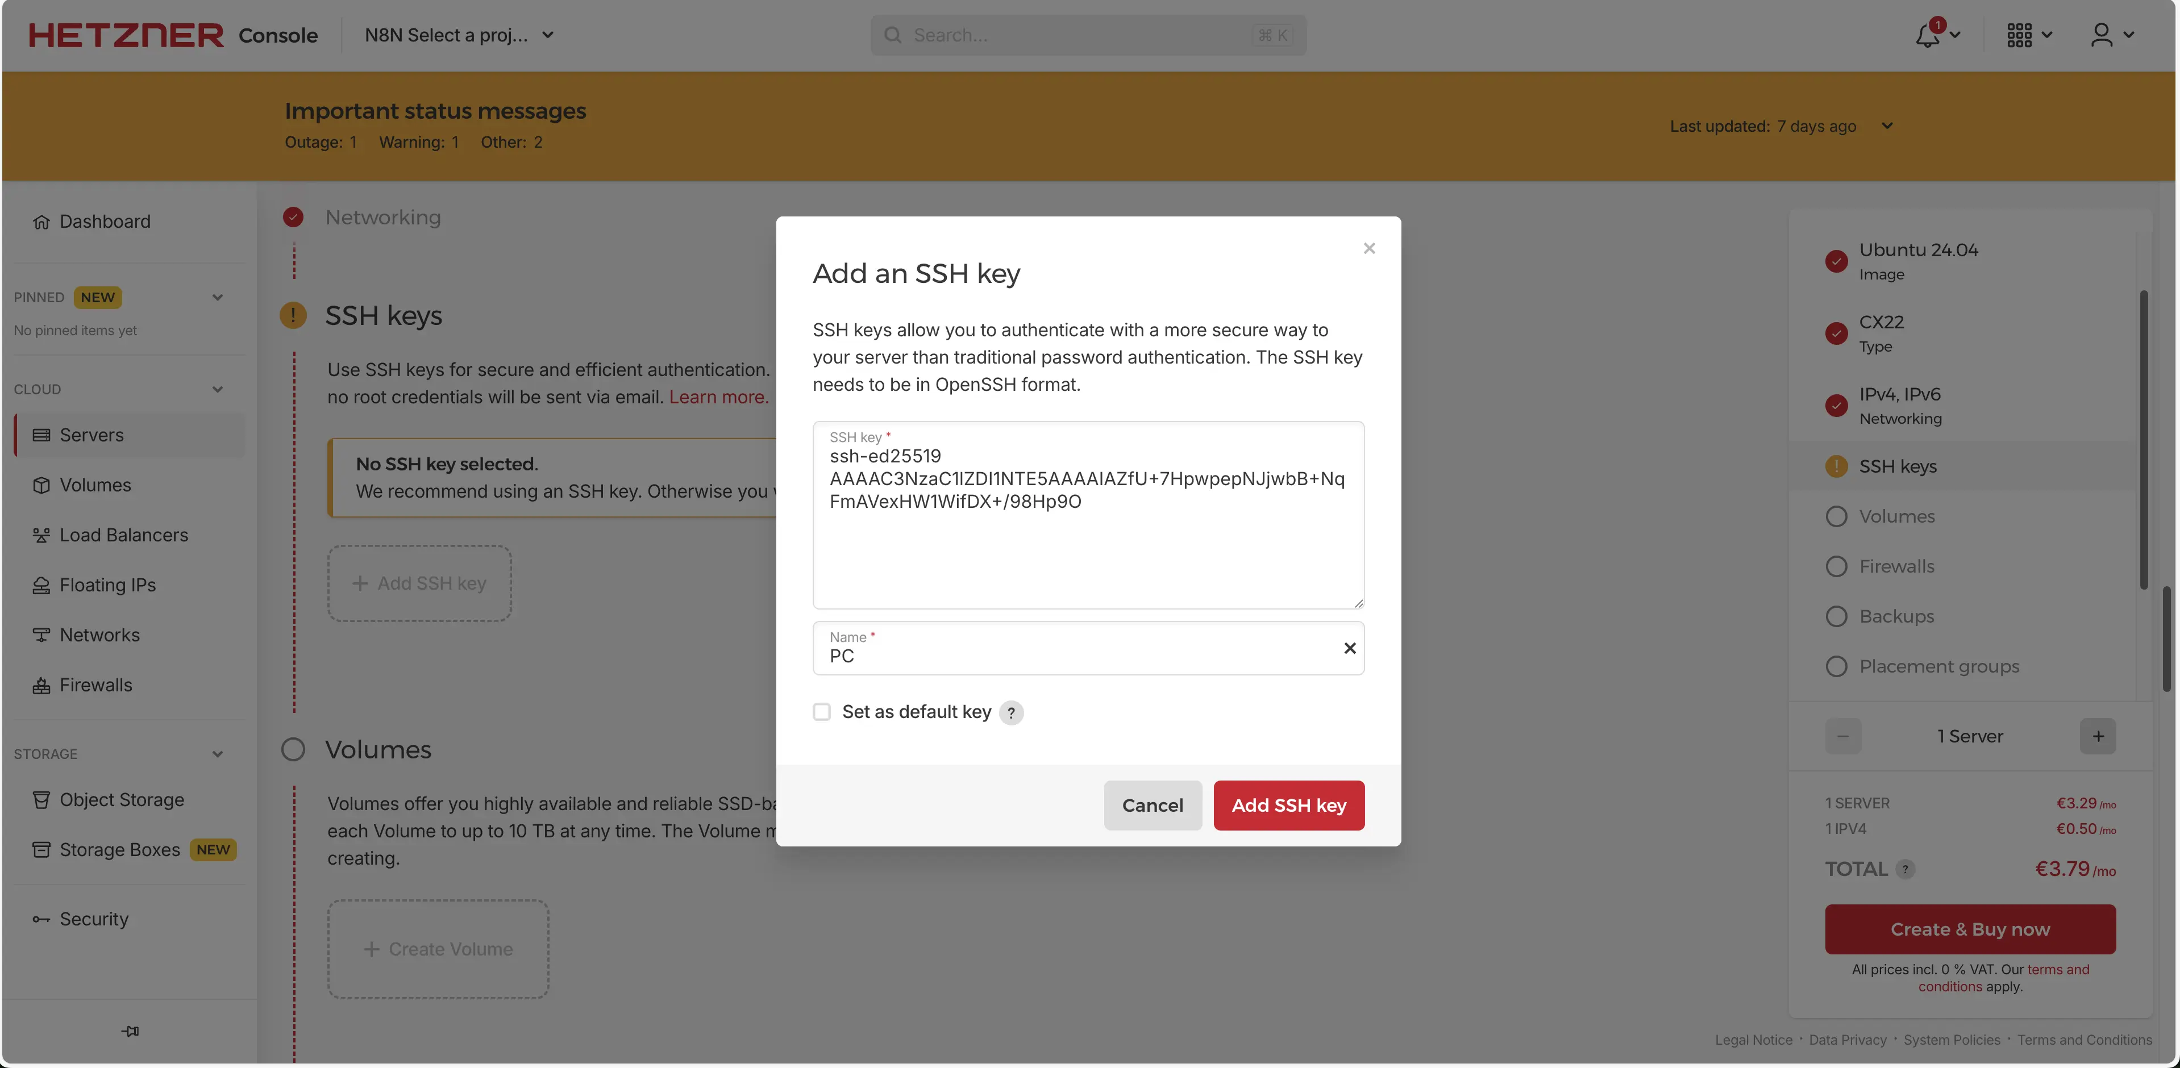Close the Add an SSH key dialog
This screenshot has height=1068, width=2180.
pos(1369,248)
